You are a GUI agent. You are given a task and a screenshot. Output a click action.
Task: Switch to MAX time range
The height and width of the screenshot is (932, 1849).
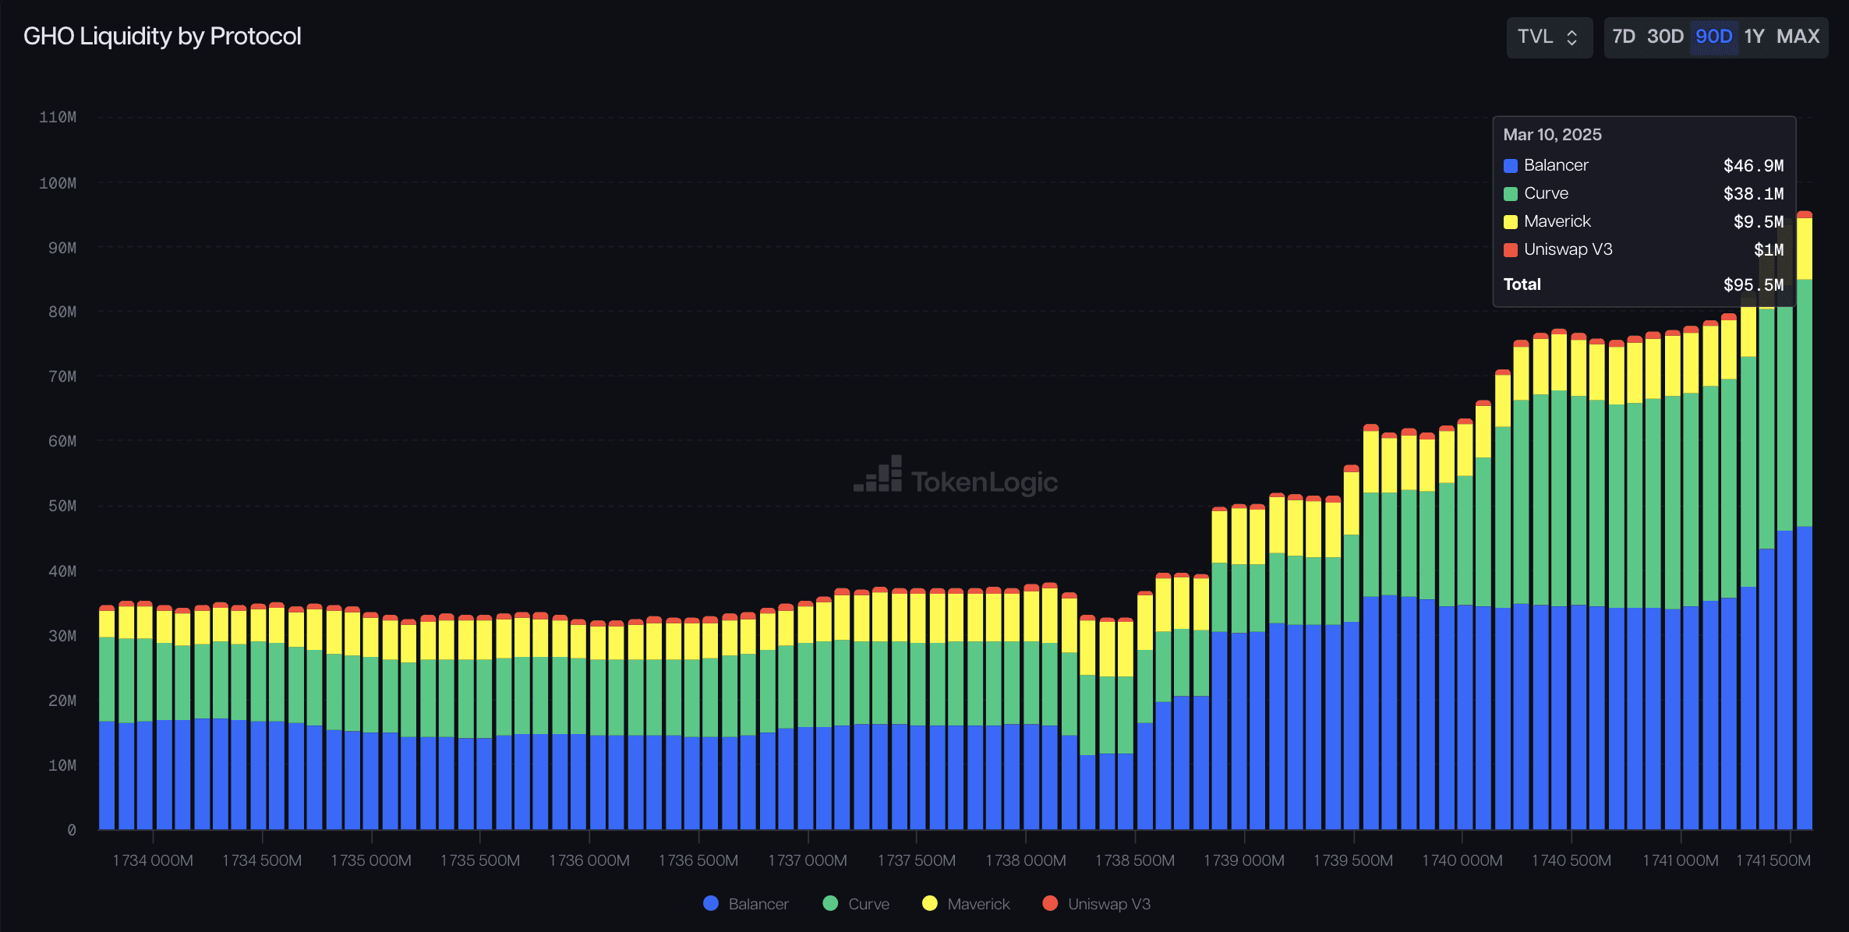click(1798, 37)
